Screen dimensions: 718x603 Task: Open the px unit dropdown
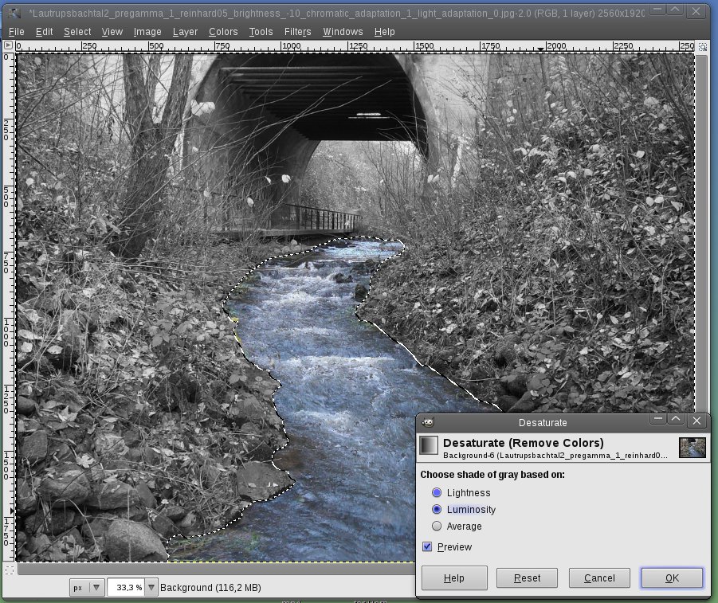click(88, 588)
